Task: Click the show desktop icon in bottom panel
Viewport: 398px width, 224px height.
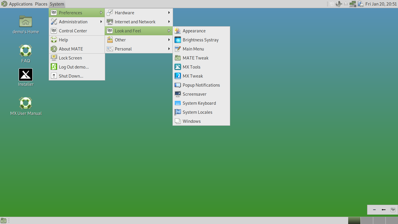Action: 3,220
